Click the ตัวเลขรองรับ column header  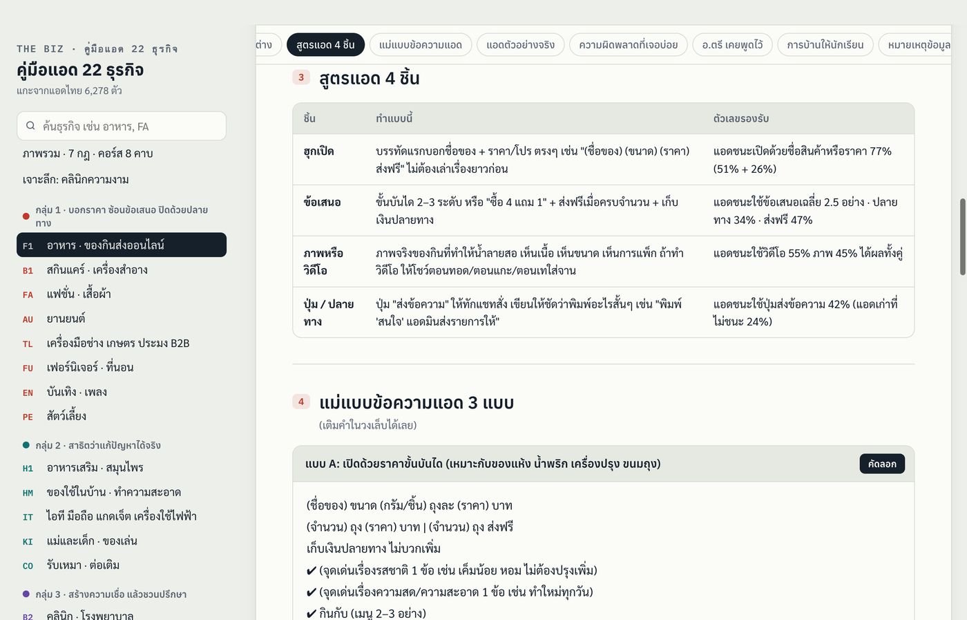pos(741,118)
